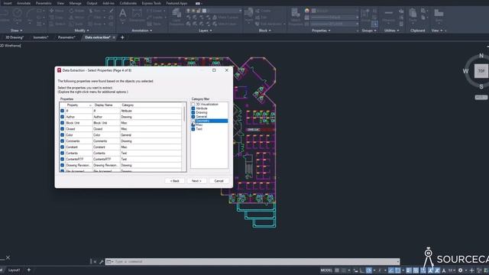Sort by the Display Name column header

[106, 105]
